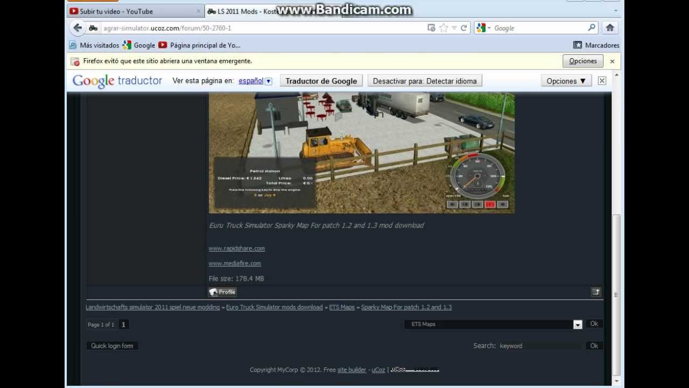Click the popup blocker Opciones button

coord(583,61)
